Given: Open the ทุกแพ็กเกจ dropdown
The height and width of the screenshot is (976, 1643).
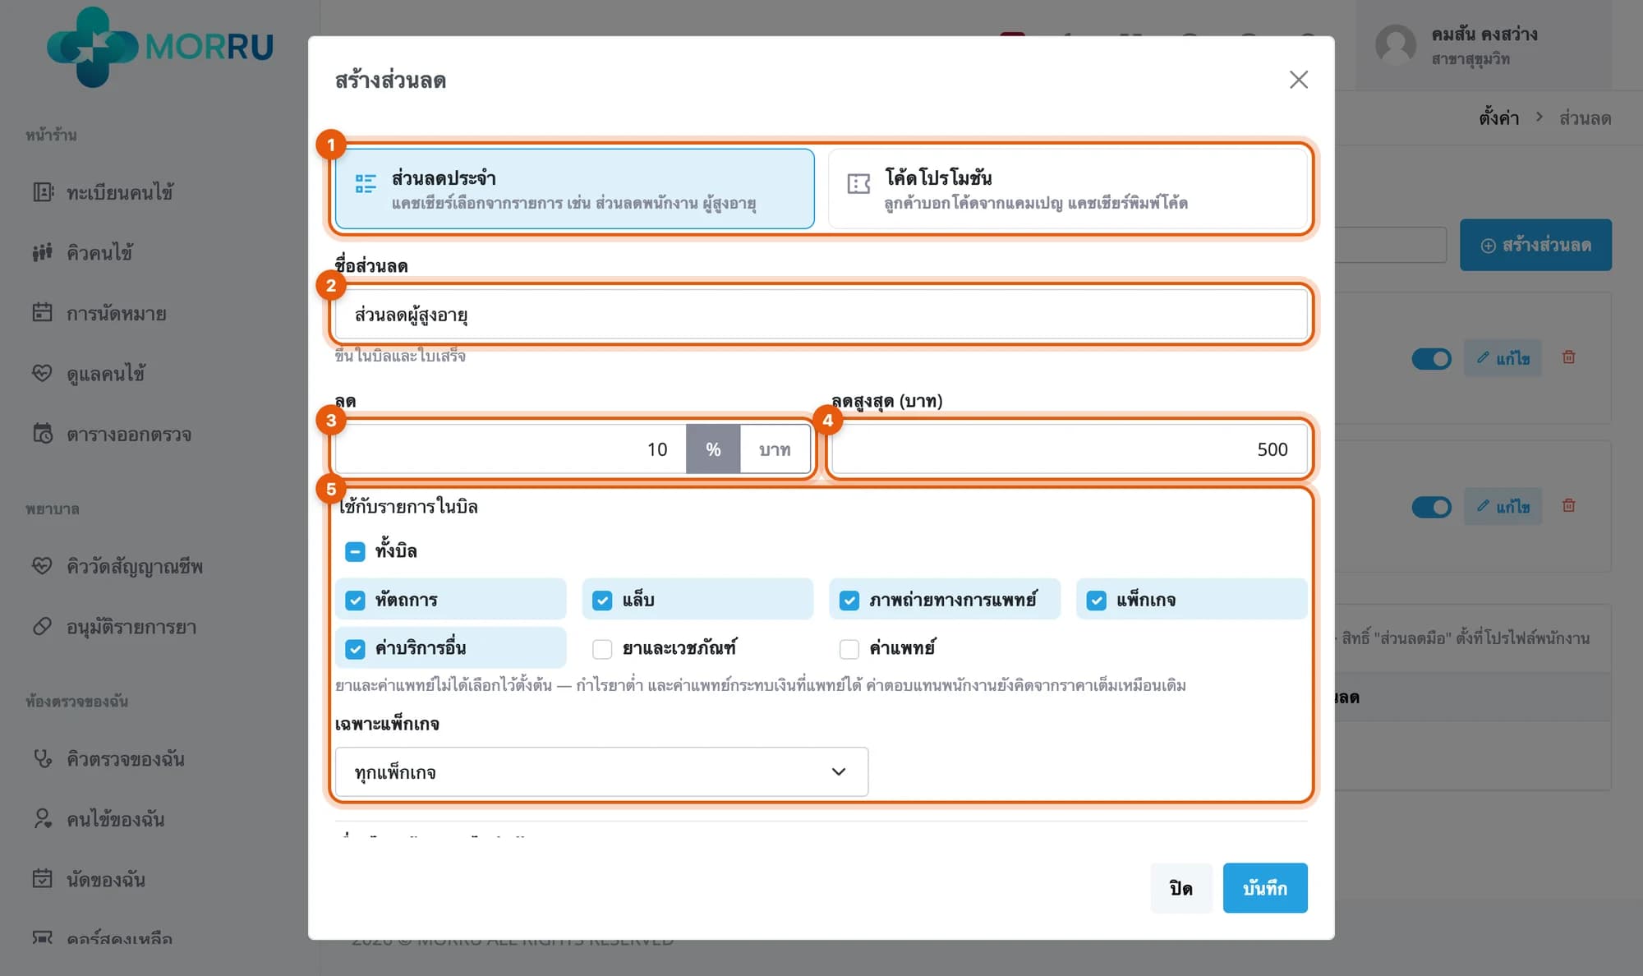Looking at the screenshot, I should 601,772.
